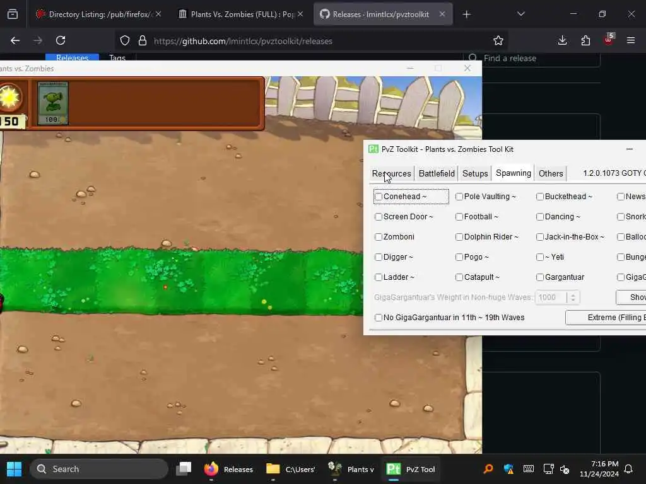Open the Firefox downloads panel
Viewport: 646px width, 484px height.
(562, 40)
